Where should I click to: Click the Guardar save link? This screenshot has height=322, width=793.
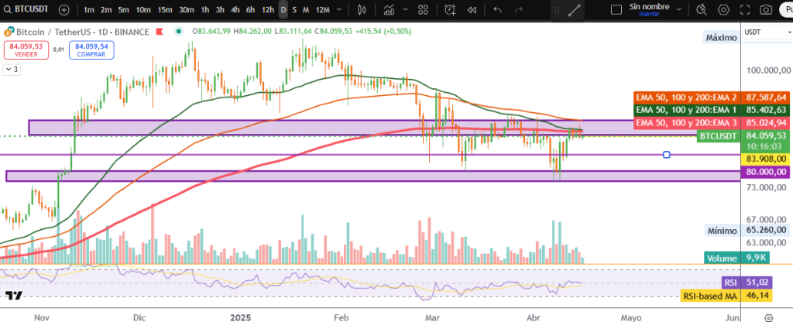tap(649, 14)
